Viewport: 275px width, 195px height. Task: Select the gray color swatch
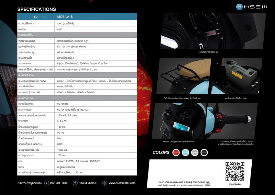(195, 153)
